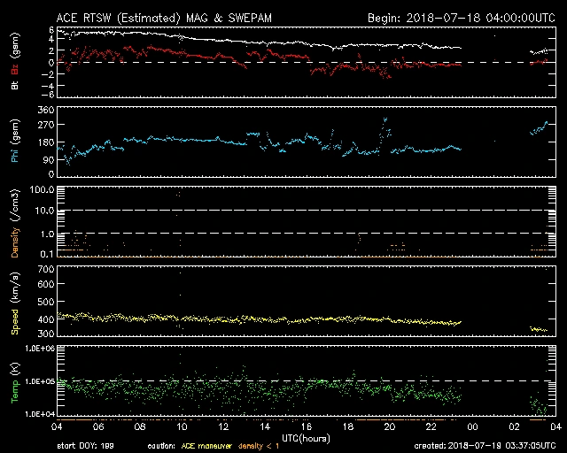Click the Speed (km/s) axis label
The image size is (567, 453).
(x=14, y=303)
